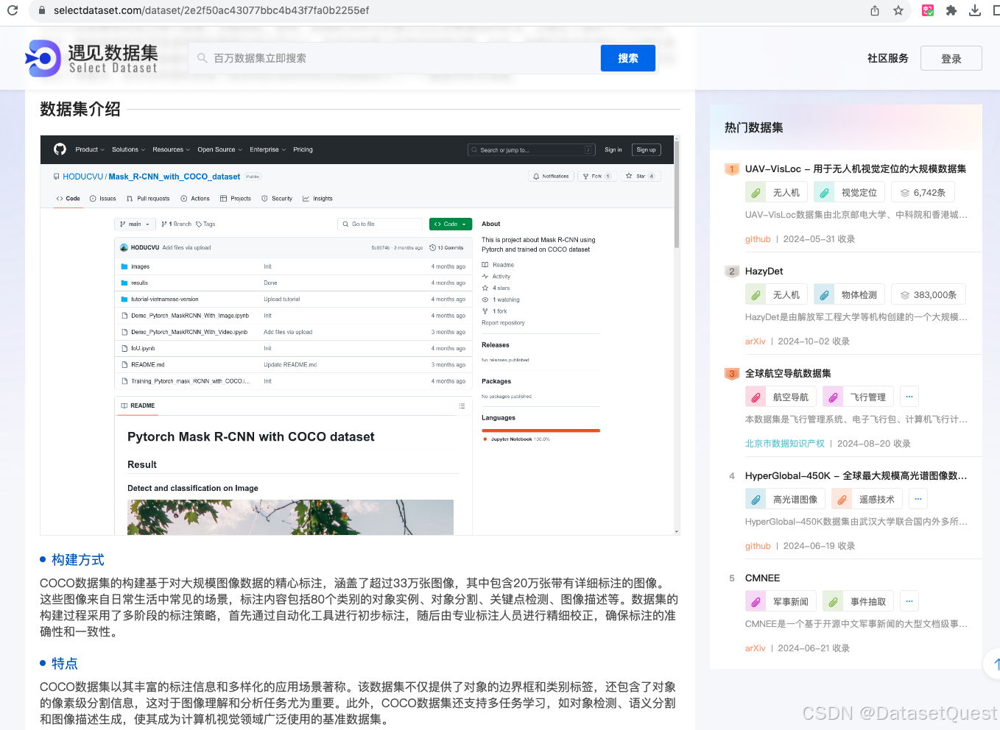
Task: Click the Select Dataset logo
Action: pos(91,58)
